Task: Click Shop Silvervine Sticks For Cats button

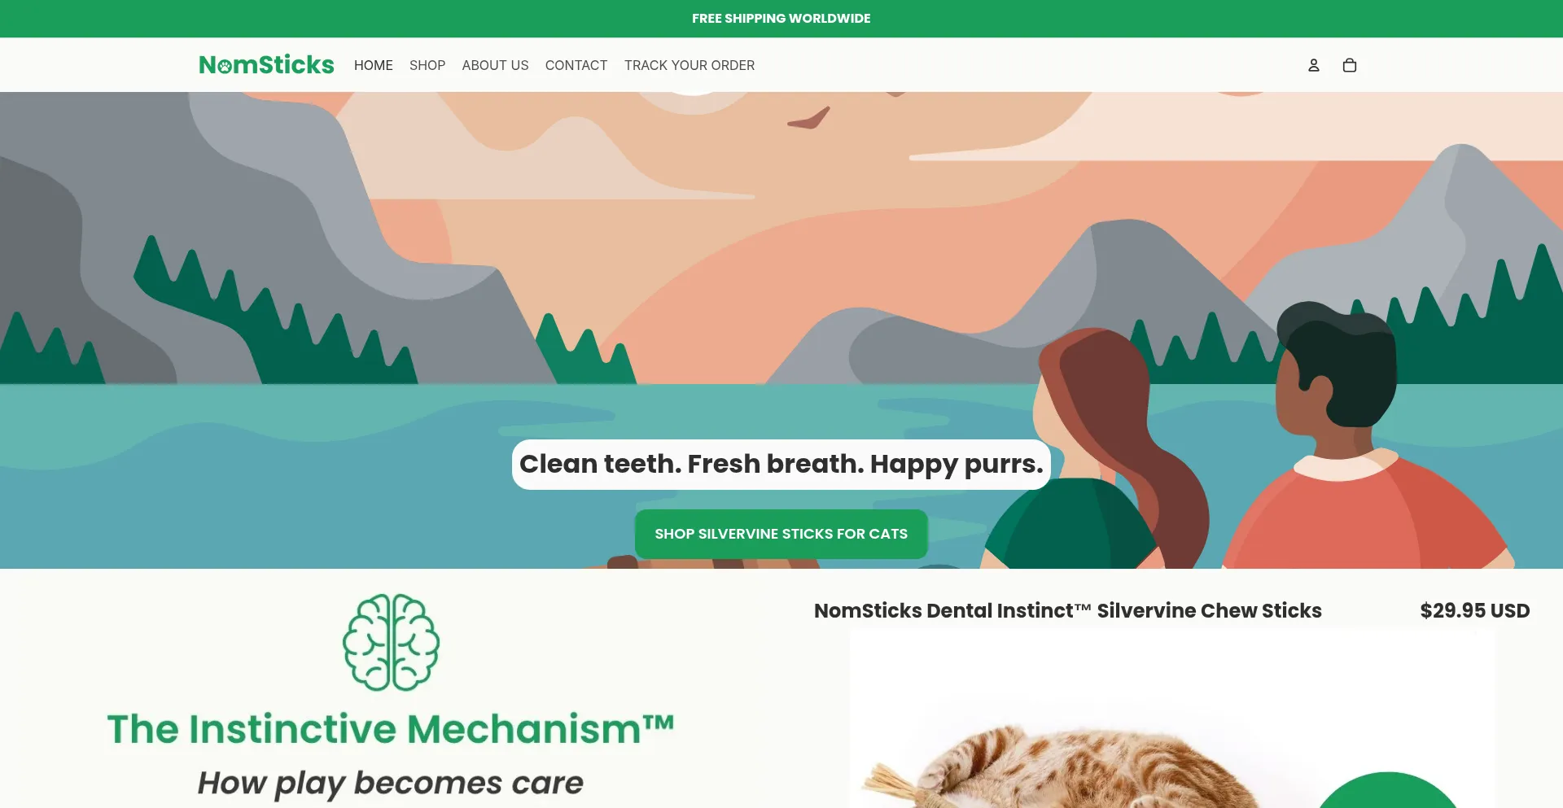Action: 781,534
